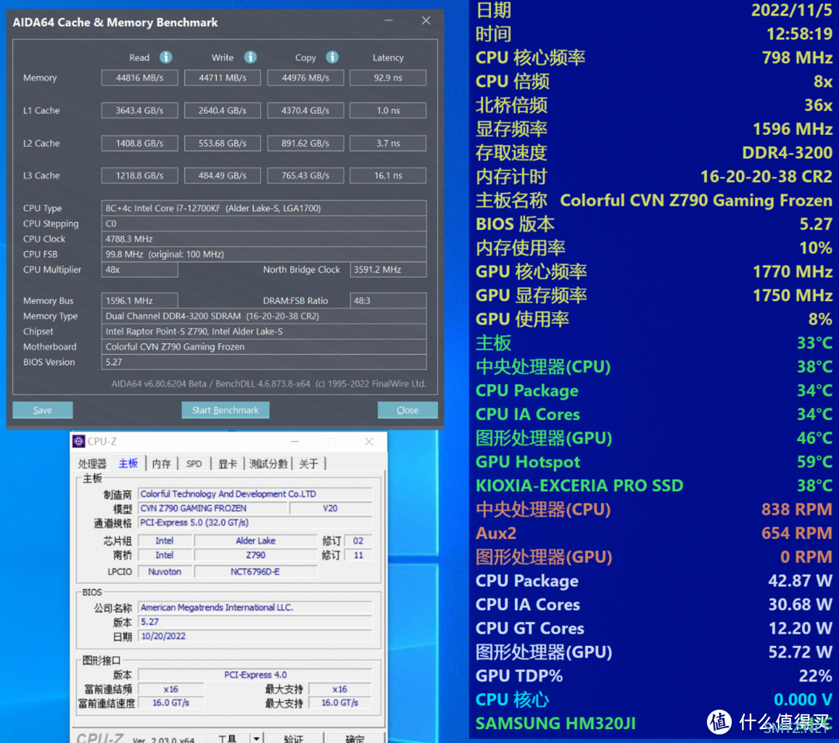Click the CPU-Z title bar app icon

click(x=78, y=441)
